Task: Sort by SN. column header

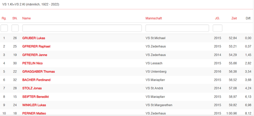Action: coord(15,18)
